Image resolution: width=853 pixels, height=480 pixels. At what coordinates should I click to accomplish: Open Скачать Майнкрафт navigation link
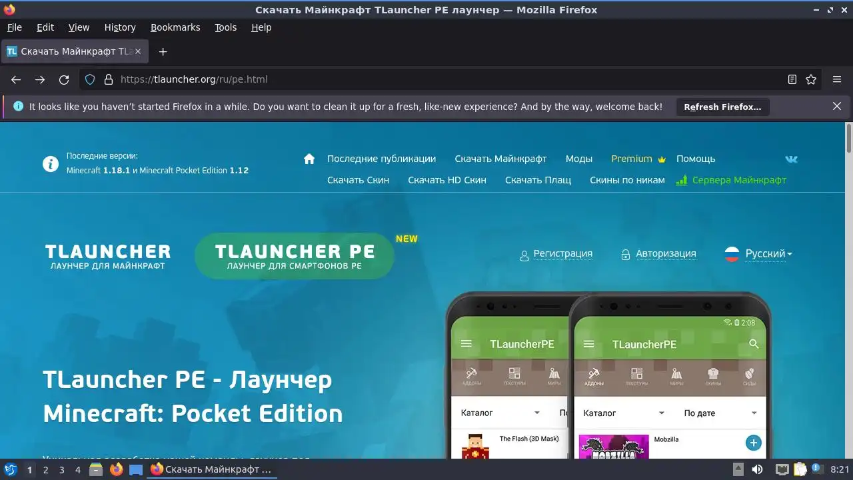(500, 159)
